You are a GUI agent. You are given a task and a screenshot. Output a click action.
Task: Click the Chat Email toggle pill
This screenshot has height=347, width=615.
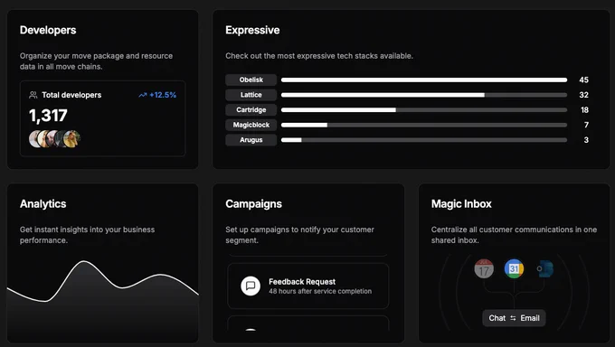(514, 318)
